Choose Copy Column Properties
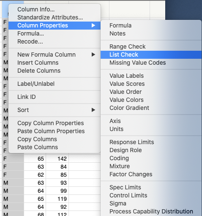 [x=51, y=123]
